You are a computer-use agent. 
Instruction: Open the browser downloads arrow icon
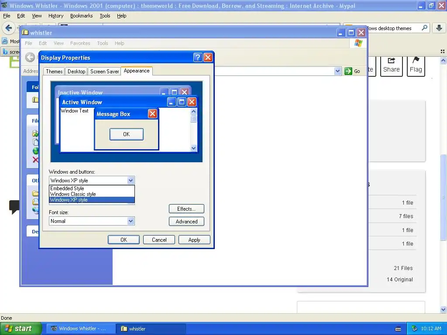pyautogui.click(x=439, y=28)
